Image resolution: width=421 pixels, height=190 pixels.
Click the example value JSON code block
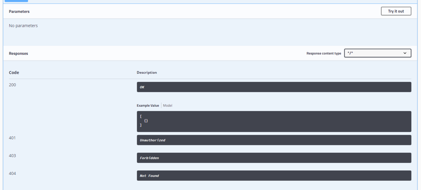click(x=274, y=121)
